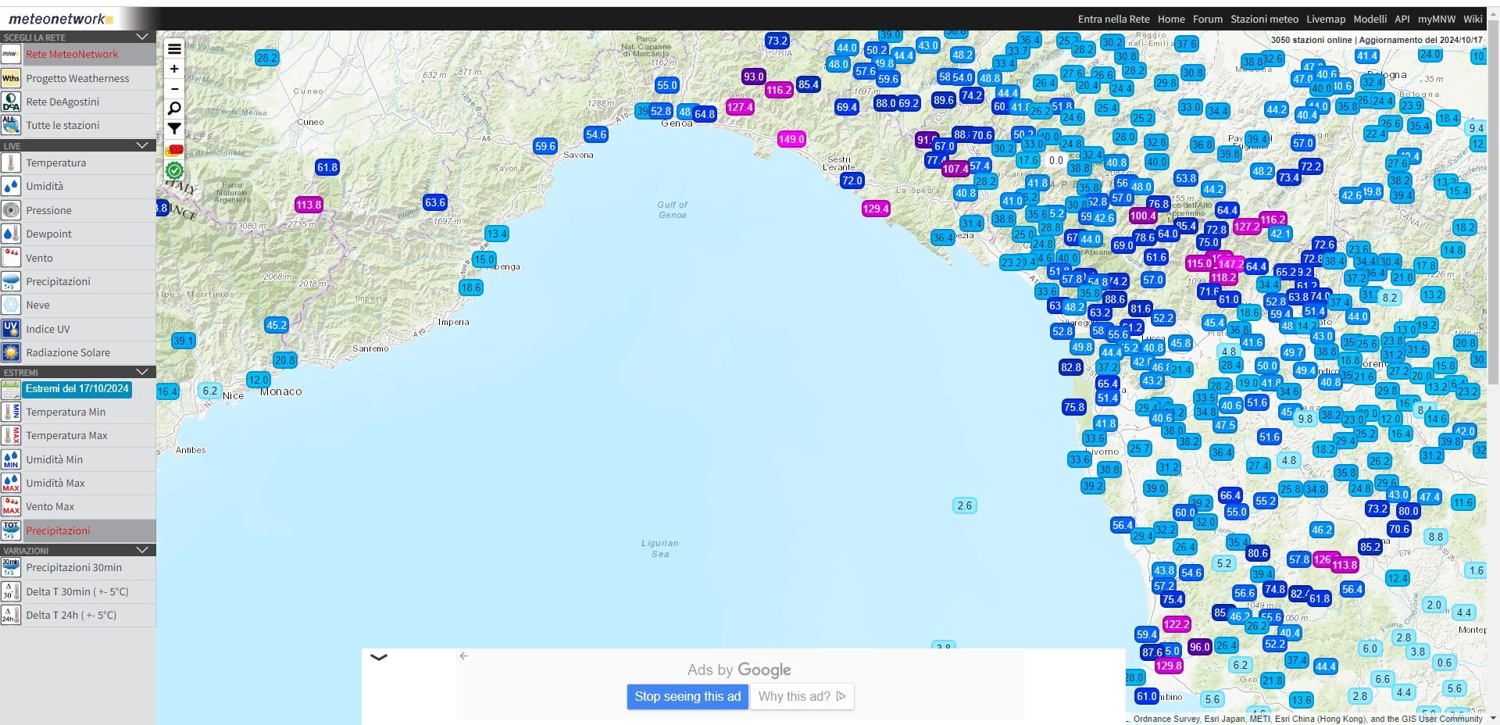This screenshot has height=725, width=1500.
Task: Open the map search magnifier
Action: [x=174, y=109]
